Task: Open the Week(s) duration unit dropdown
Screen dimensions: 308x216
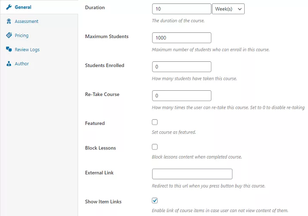Action: click(x=228, y=9)
